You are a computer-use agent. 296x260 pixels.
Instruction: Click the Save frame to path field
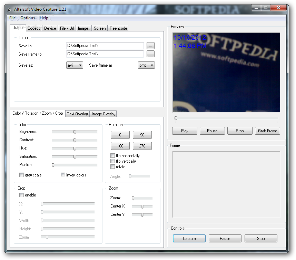point(105,54)
